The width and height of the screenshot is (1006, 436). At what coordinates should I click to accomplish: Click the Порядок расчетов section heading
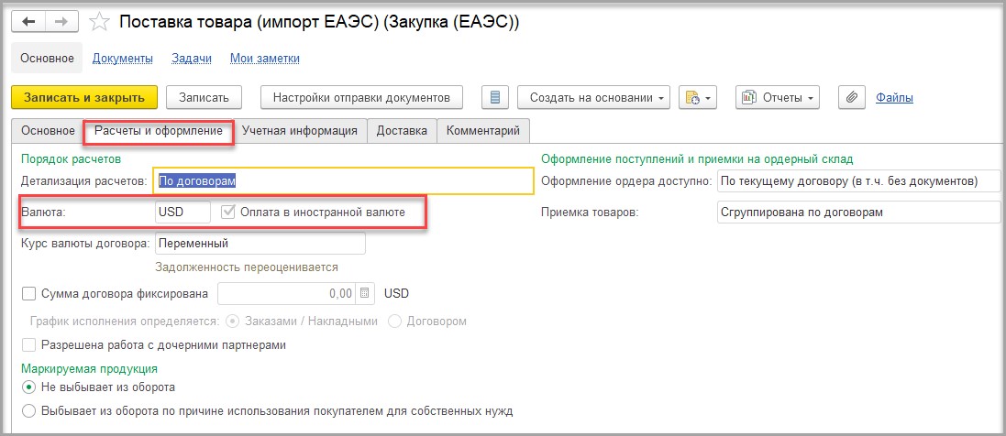pos(72,158)
